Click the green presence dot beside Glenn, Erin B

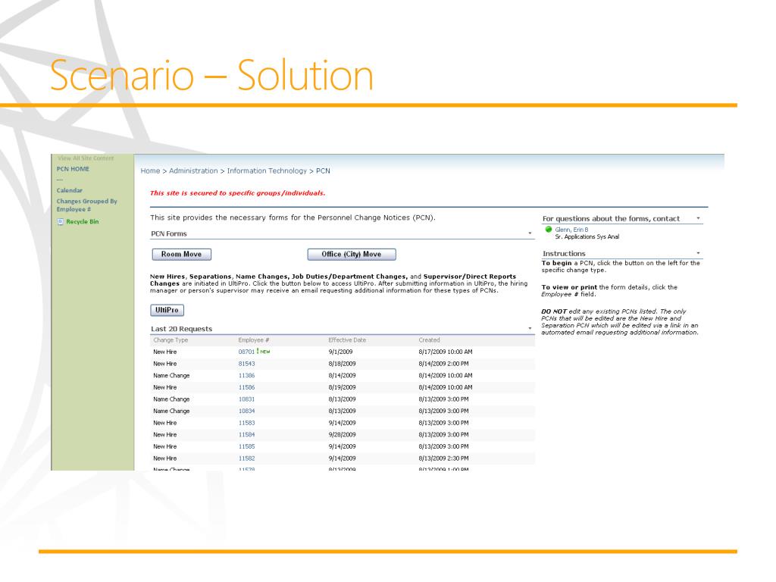coord(549,230)
